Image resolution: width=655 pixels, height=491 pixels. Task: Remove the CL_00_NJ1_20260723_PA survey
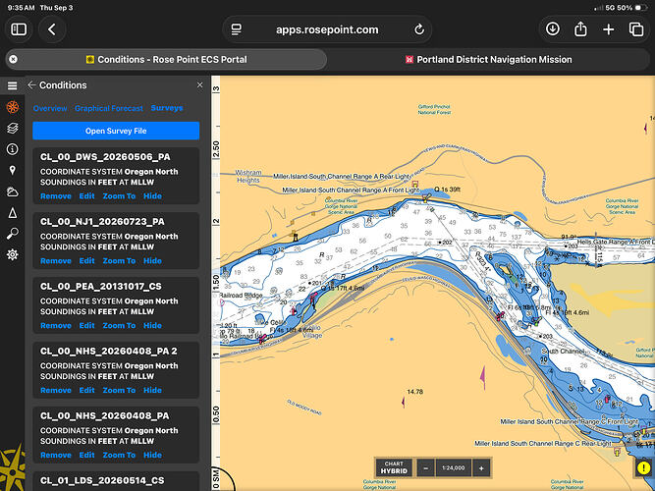click(56, 261)
